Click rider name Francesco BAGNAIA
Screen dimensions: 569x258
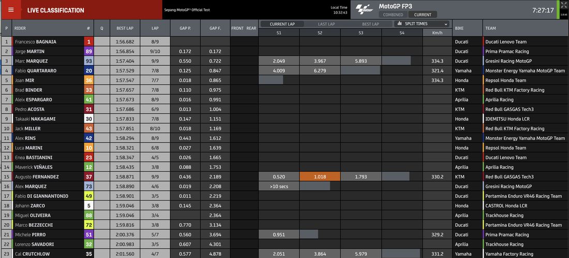36,42
